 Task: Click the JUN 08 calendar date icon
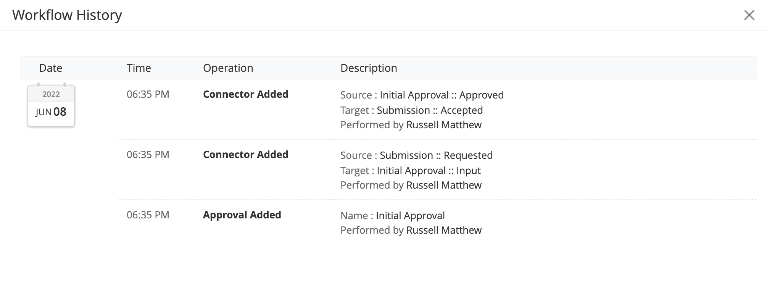pyautogui.click(x=51, y=106)
